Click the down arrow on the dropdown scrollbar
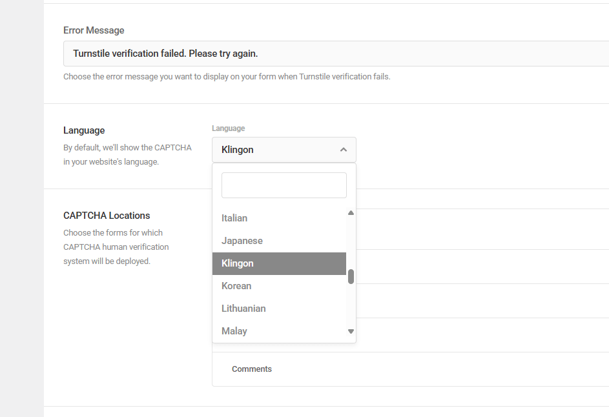Image resolution: width=609 pixels, height=417 pixels. click(x=350, y=331)
